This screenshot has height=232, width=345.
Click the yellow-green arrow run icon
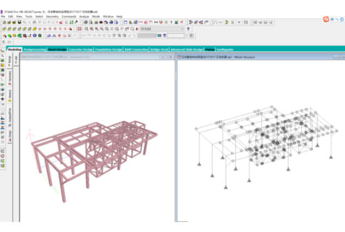(x=226, y=22)
